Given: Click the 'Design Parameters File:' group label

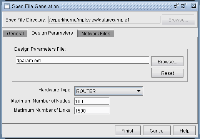Looking at the screenshot, I should click(x=40, y=49).
